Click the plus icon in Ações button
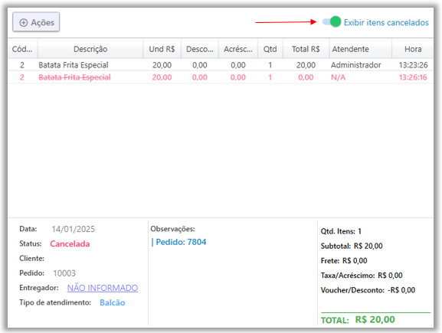Image resolution: width=442 pixels, height=333 pixels. [24, 22]
